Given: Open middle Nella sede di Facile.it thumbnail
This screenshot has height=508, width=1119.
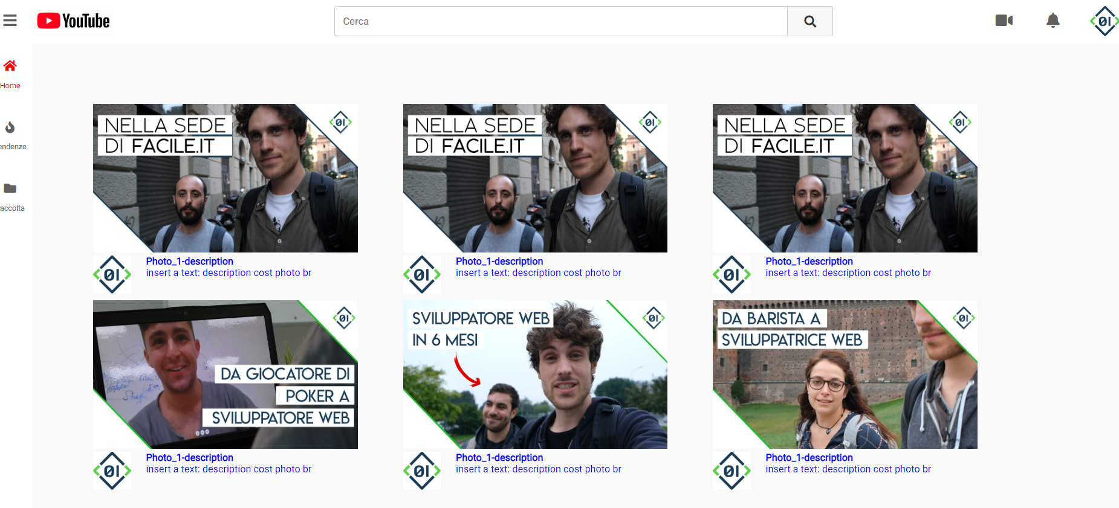Looking at the screenshot, I should click(535, 178).
